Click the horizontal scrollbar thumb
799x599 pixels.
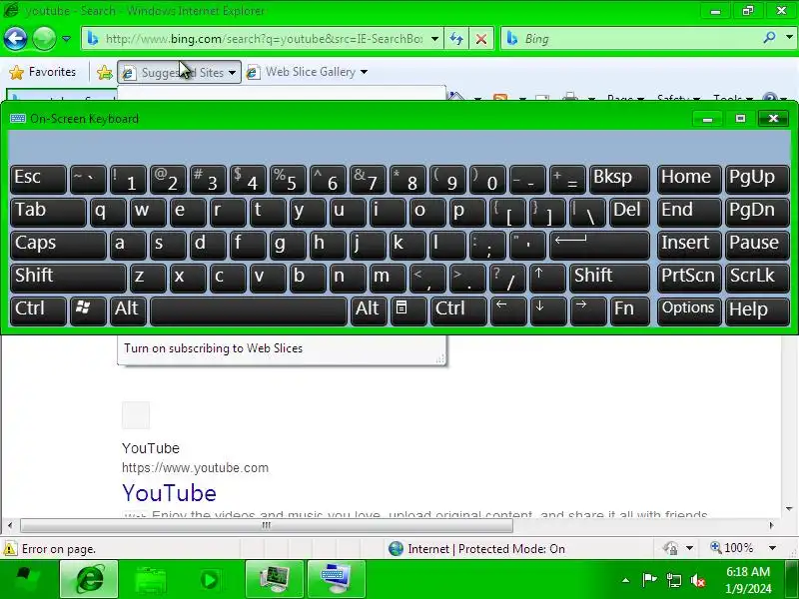266,525
